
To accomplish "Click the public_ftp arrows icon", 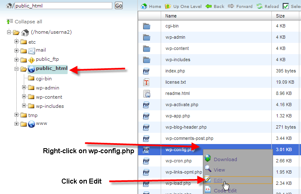I will pyautogui.click(x=31, y=60).
